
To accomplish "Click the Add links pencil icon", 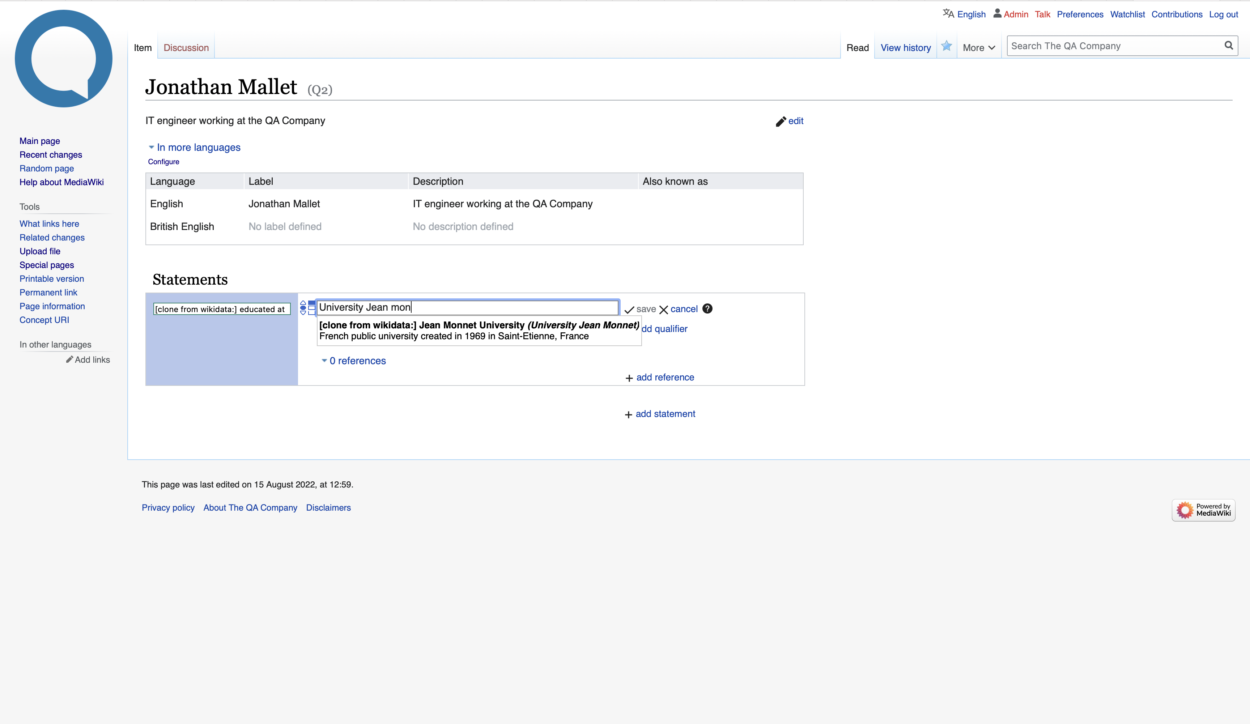I will 69,359.
